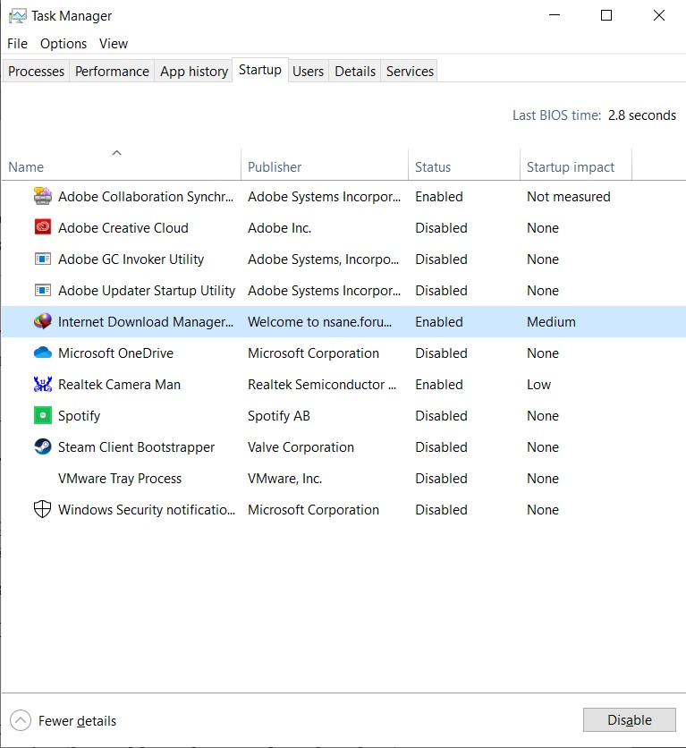Click the Adobe Creative Cloud icon
Viewport: 686px width, 748px height.
point(42,227)
